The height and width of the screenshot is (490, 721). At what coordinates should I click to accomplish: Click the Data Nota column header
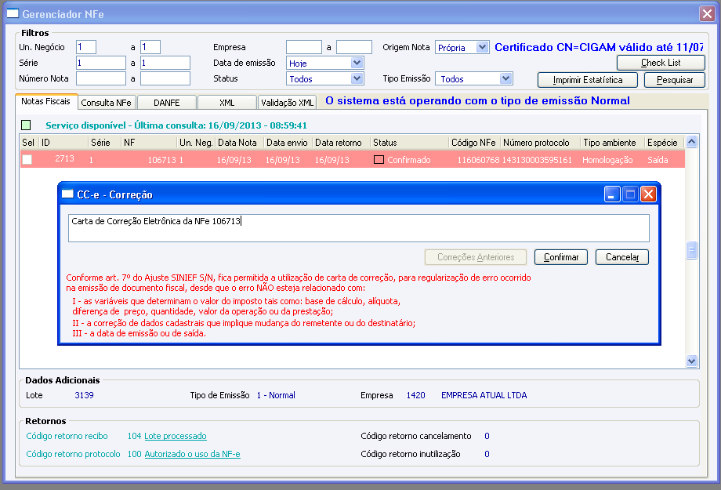pos(240,143)
